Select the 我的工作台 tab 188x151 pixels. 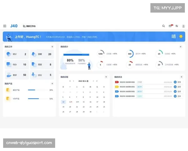point(29,26)
